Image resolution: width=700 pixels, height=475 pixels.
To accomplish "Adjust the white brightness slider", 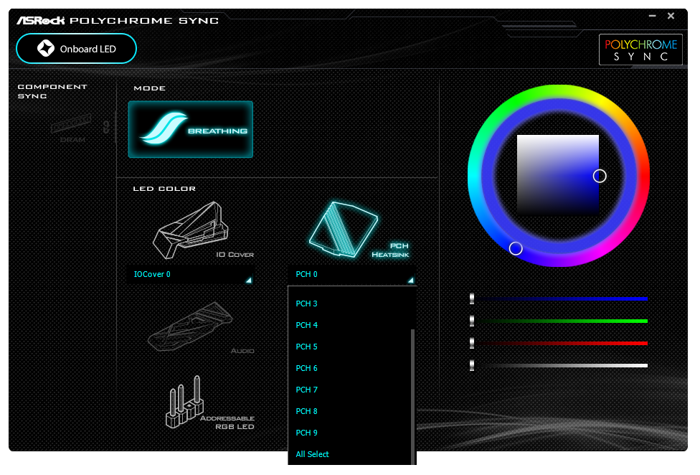I will pyautogui.click(x=559, y=365).
